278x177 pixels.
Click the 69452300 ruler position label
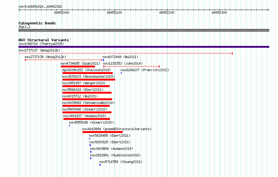[219, 12]
